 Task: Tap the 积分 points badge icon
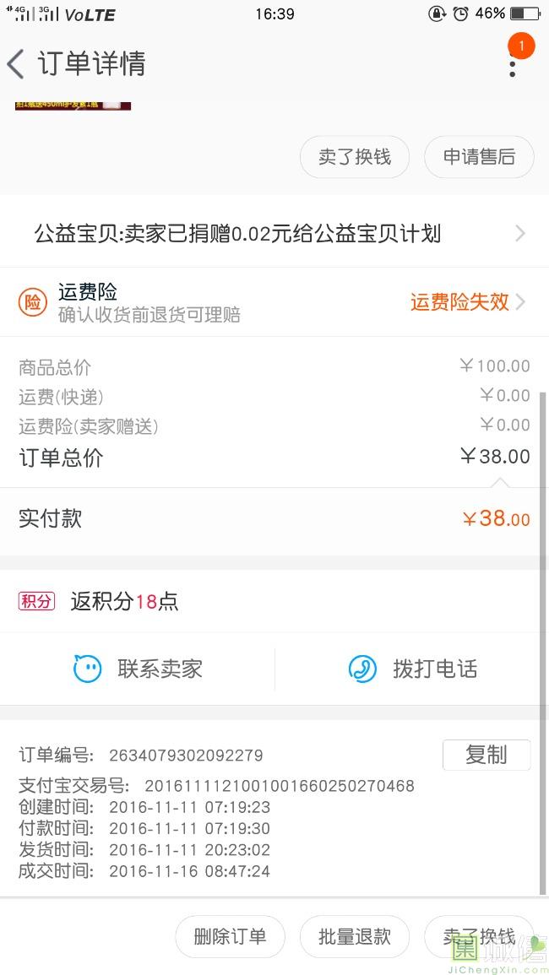36,601
